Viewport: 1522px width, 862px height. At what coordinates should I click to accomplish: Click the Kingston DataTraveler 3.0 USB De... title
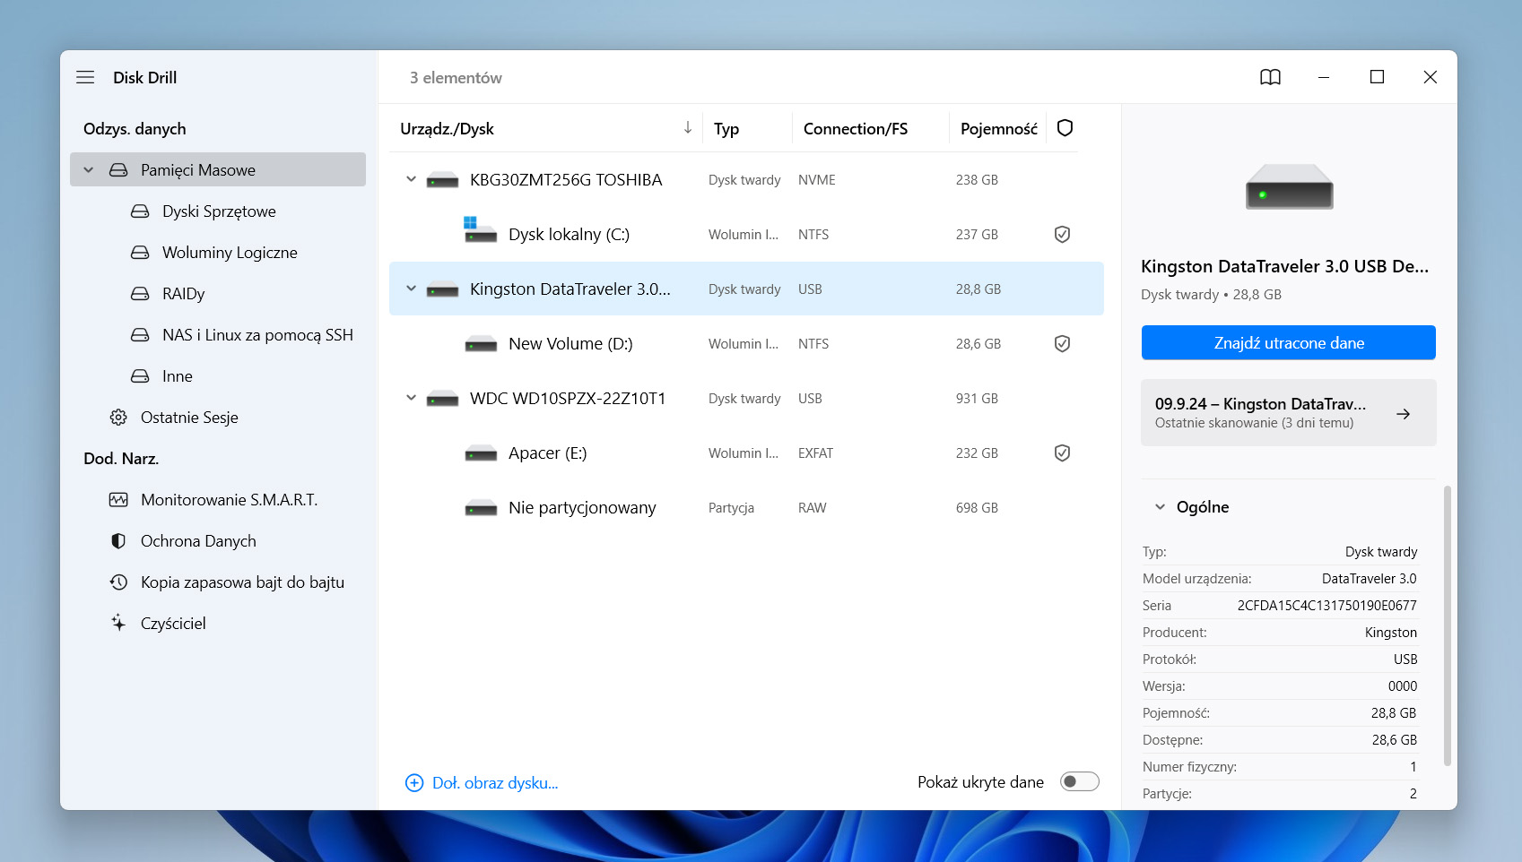click(1284, 266)
